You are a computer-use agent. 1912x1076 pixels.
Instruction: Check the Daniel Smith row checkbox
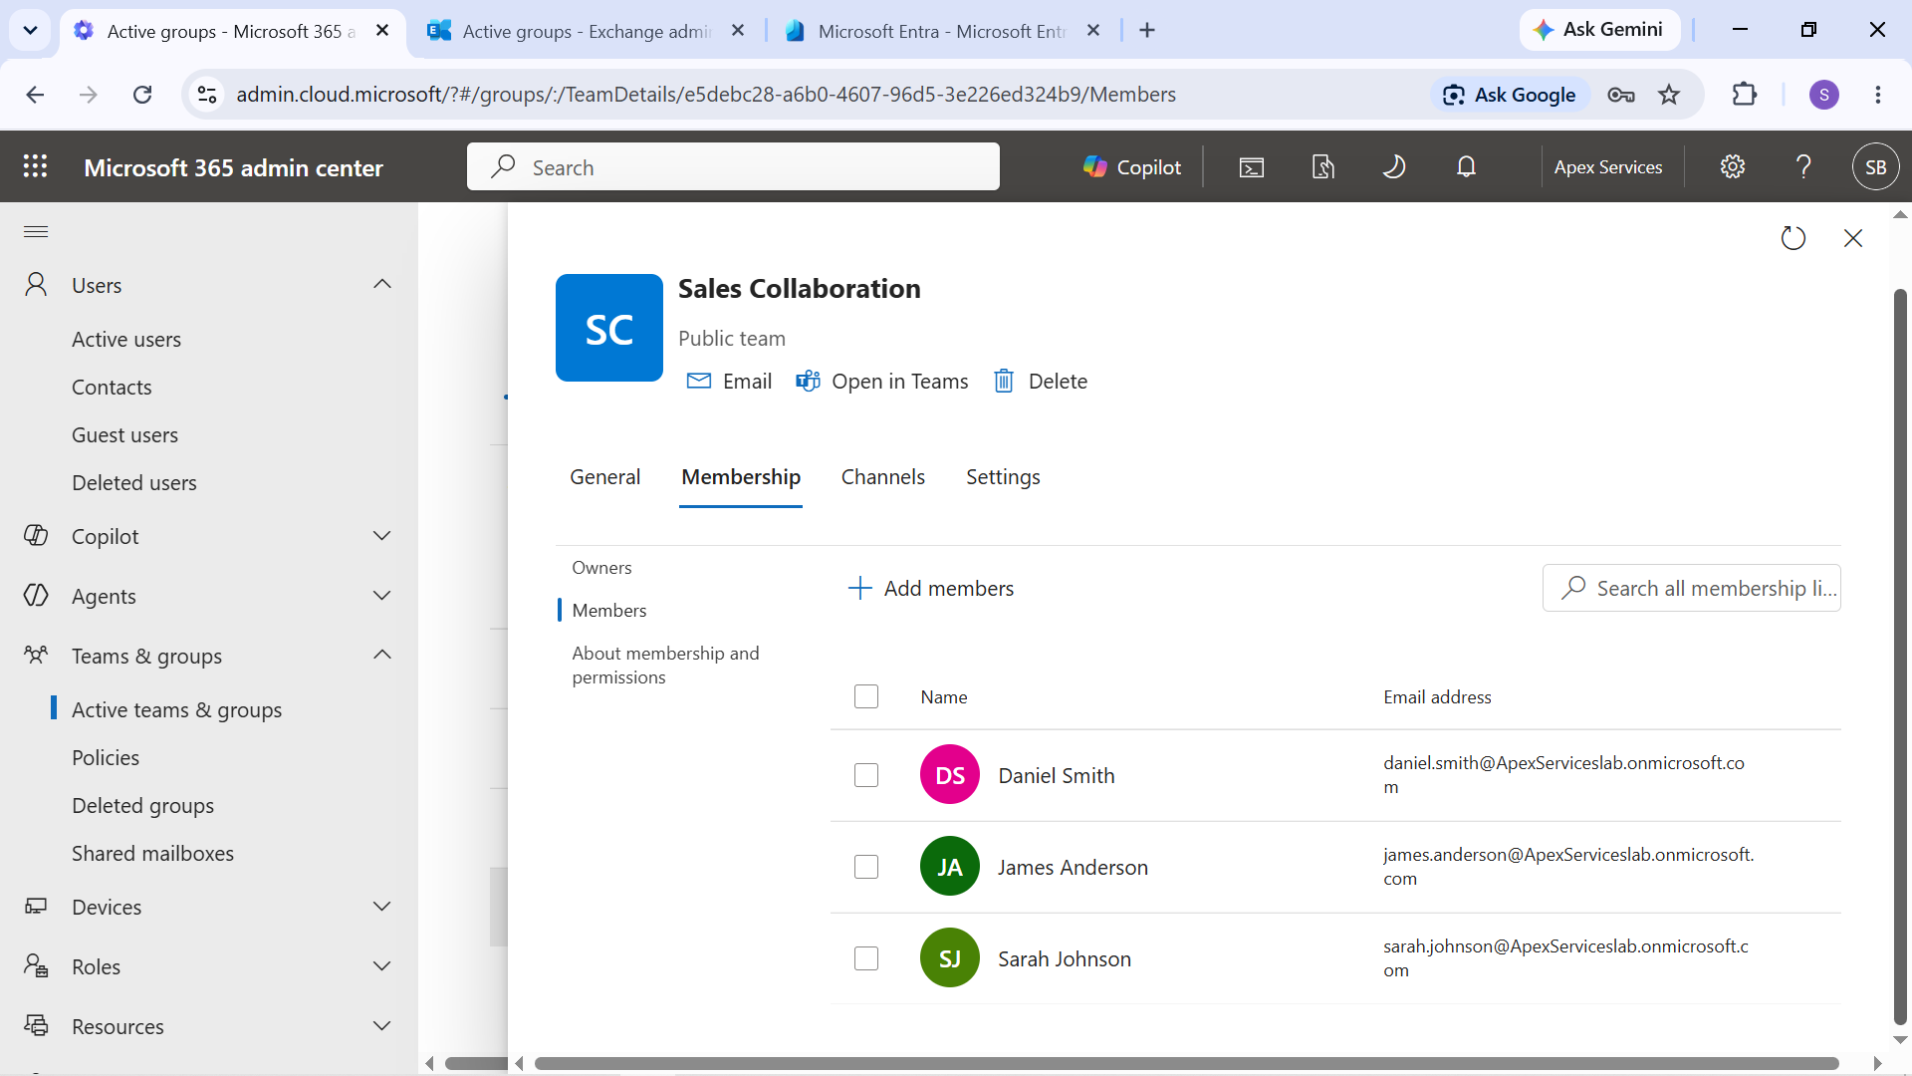point(866,775)
